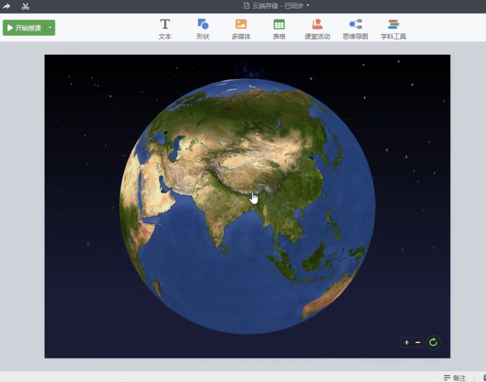Open the 形状 shapes tool

pos(202,29)
